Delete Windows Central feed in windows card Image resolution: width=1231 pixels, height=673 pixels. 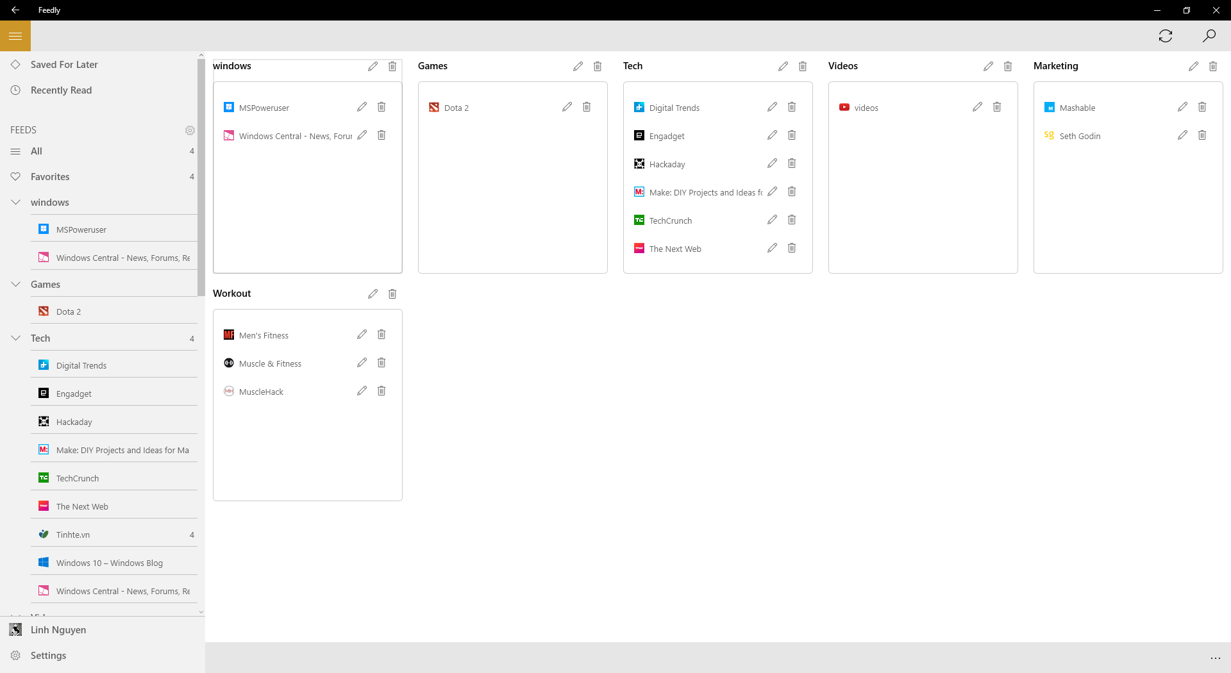(381, 135)
